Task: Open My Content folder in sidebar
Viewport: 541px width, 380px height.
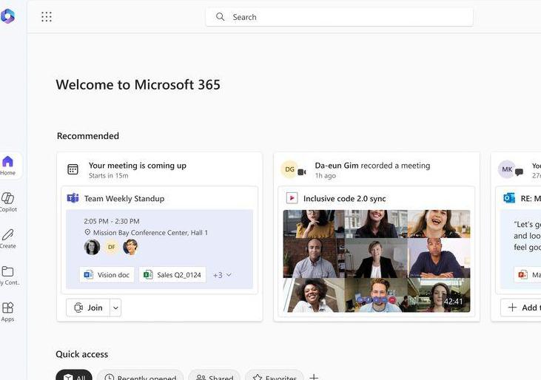Action: click(9, 276)
